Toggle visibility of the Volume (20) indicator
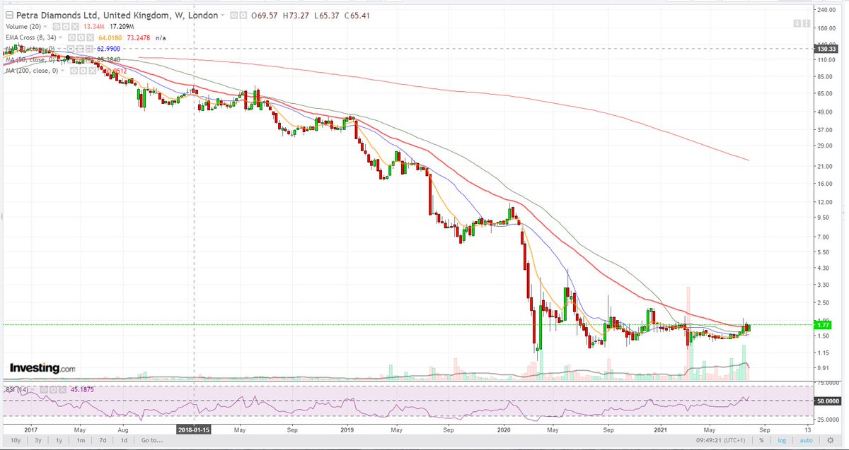 (56, 27)
